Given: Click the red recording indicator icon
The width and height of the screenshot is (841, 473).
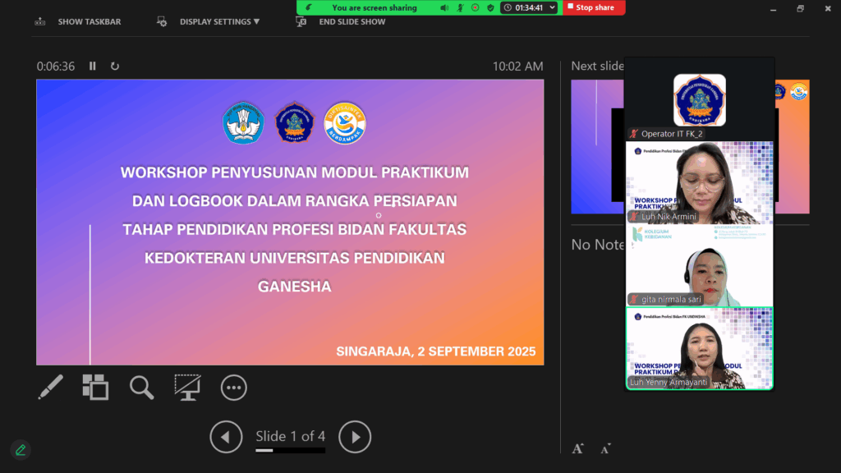Looking at the screenshot, I should click(x=476, y=7).
